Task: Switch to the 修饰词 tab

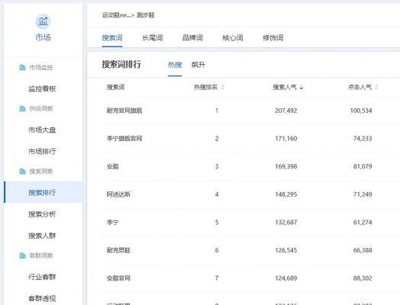Action: tap(273, 38)
